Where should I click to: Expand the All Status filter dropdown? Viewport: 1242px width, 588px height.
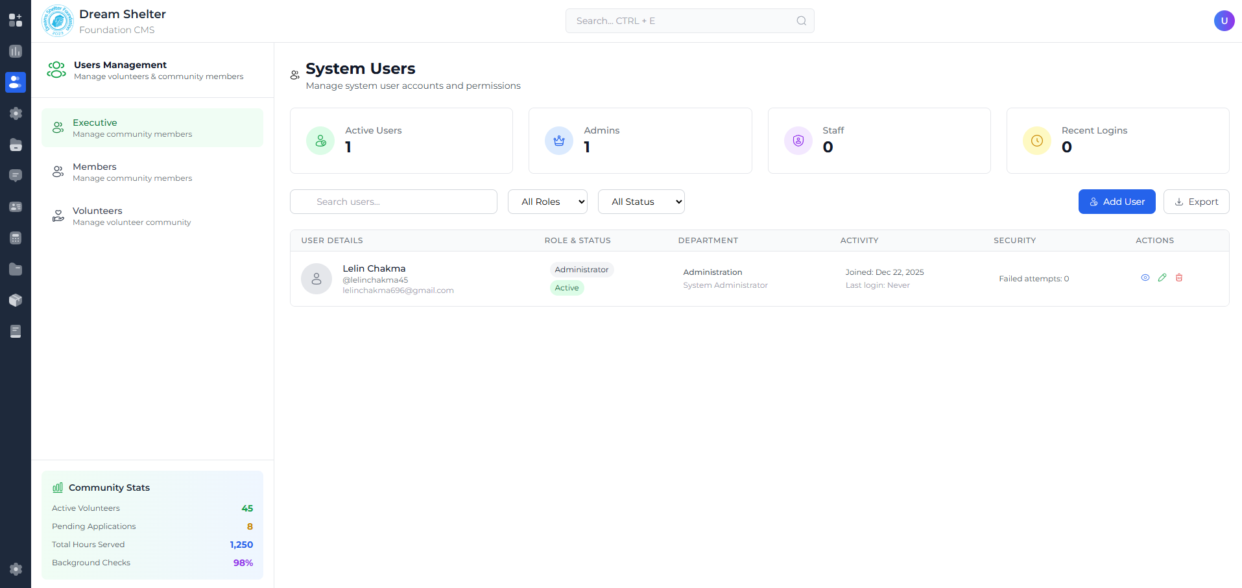pos(641,202)
